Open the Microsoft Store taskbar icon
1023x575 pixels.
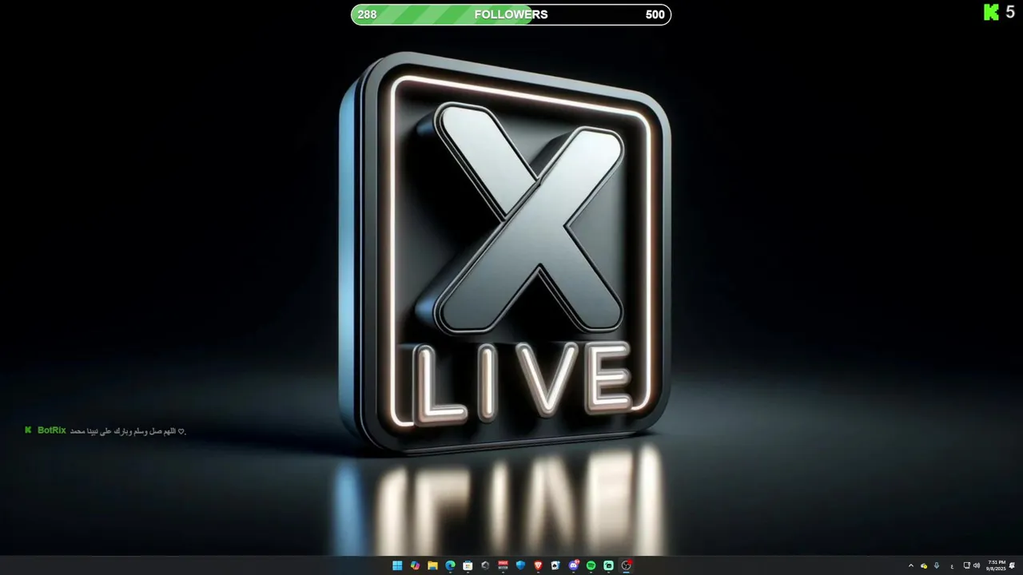[468, 565]
